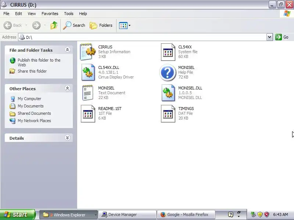Switch to Device Manager in taskbar
Image resolution: width=294 pixels, height=220 pixels.
(128, 214)
